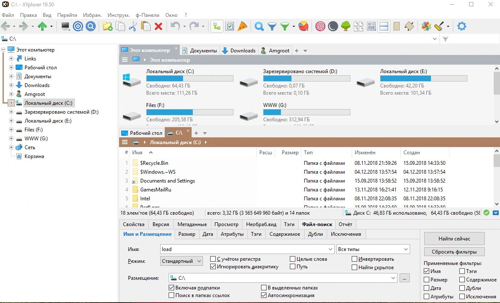Switch to the 'Рабочий стол' pane tab

point(142,133)
